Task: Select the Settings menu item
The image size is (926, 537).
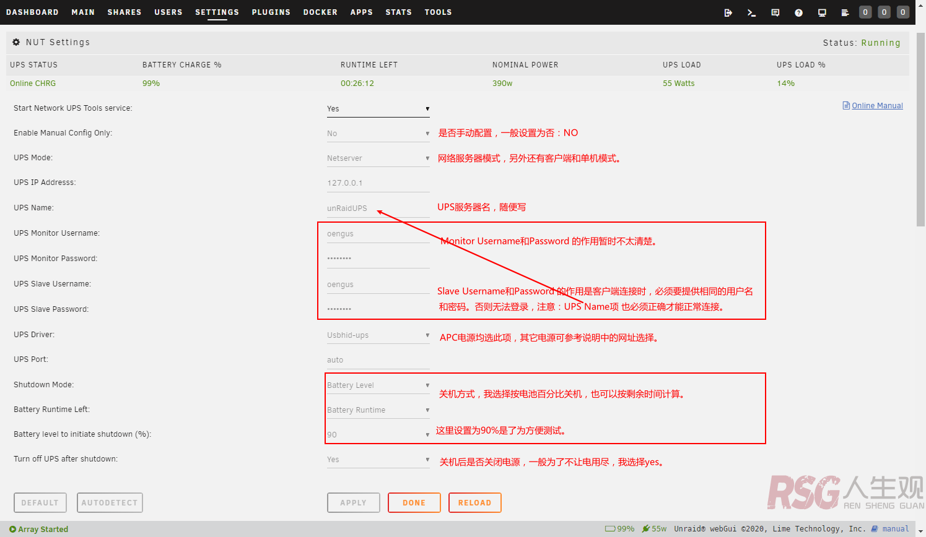Action: (x=217, y=12)
